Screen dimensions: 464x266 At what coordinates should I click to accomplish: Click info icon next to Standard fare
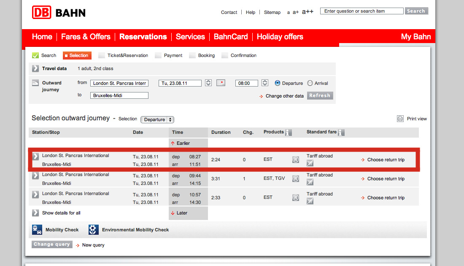click(341, 133)
